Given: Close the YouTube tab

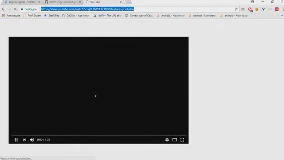Looking at the screenshot, I should click(121, 2).
